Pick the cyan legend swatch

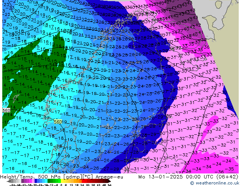coord(46,181)
